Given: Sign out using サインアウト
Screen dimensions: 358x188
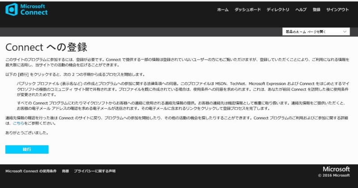Looking at the screenshot, I should [x=337, y=9].
